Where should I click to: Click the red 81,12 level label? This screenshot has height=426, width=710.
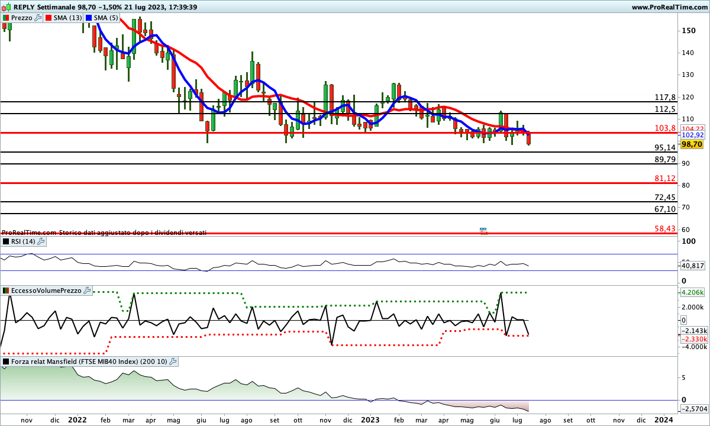point(665,178)
